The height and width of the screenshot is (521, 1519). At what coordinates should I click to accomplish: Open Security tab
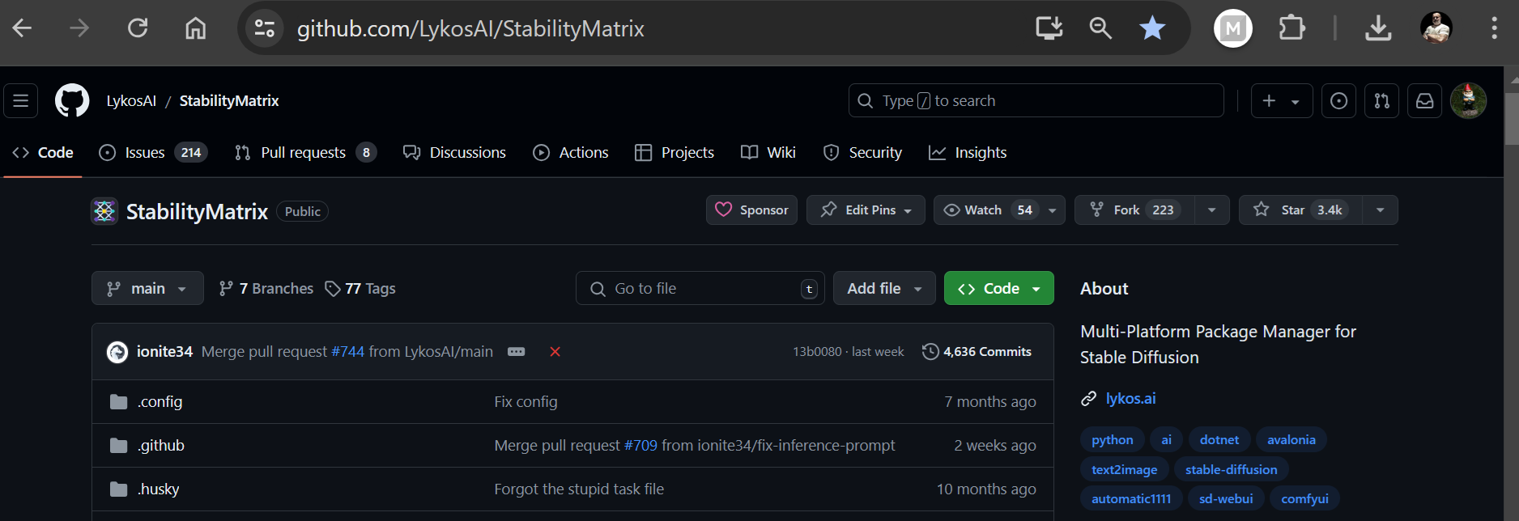tap(862, 153)
